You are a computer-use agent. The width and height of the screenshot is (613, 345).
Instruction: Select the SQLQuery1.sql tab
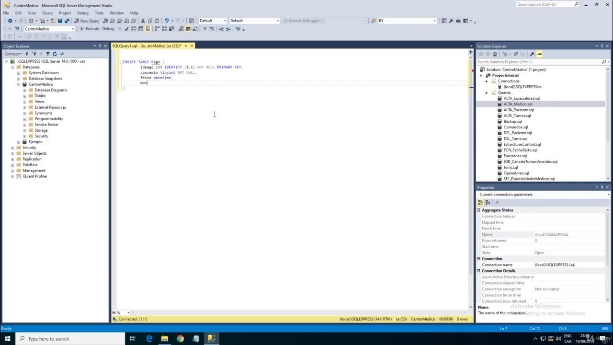click(x=147, y=46)
